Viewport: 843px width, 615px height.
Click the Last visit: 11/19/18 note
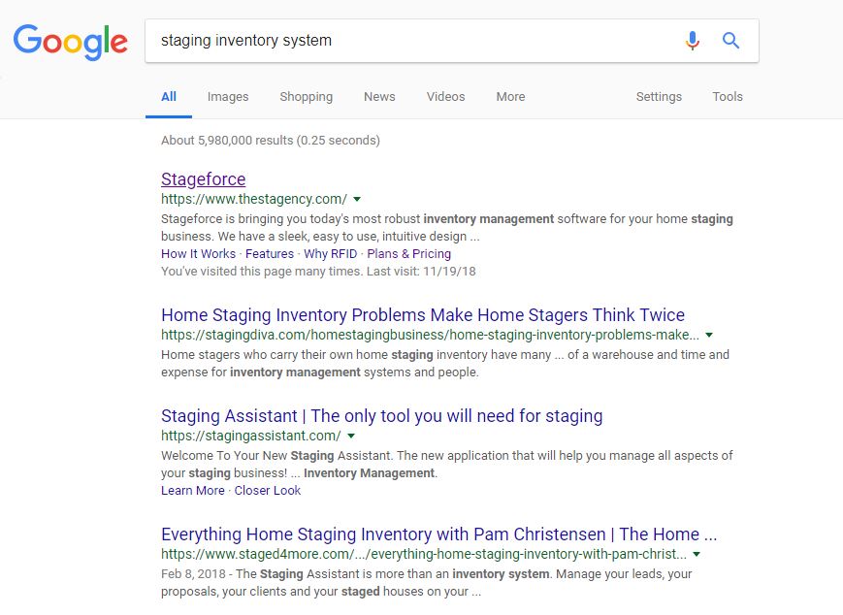pyautogui.click(x=421, y=271)
